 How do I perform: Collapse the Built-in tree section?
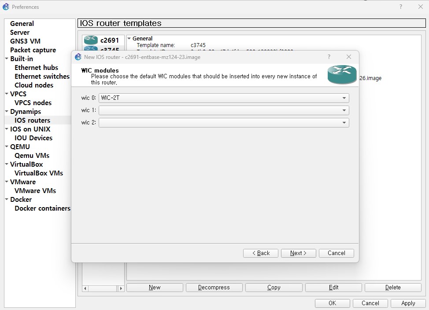pyautogui.click(x=7, y=58)
